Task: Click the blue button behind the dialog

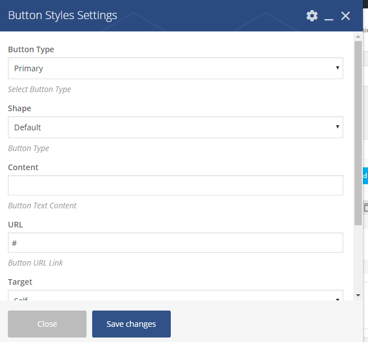Action: coord(365,175)
